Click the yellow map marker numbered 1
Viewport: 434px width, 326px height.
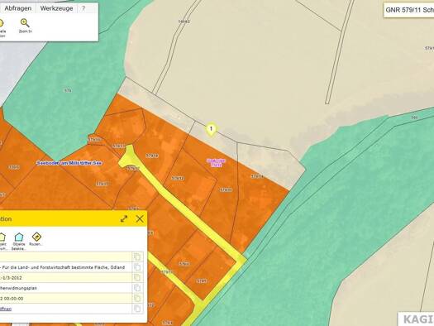[211, 129]
